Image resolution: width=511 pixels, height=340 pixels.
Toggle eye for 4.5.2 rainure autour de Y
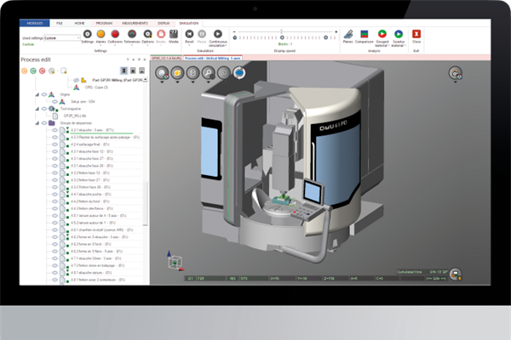pyautogui.click(x=55, y=223)
